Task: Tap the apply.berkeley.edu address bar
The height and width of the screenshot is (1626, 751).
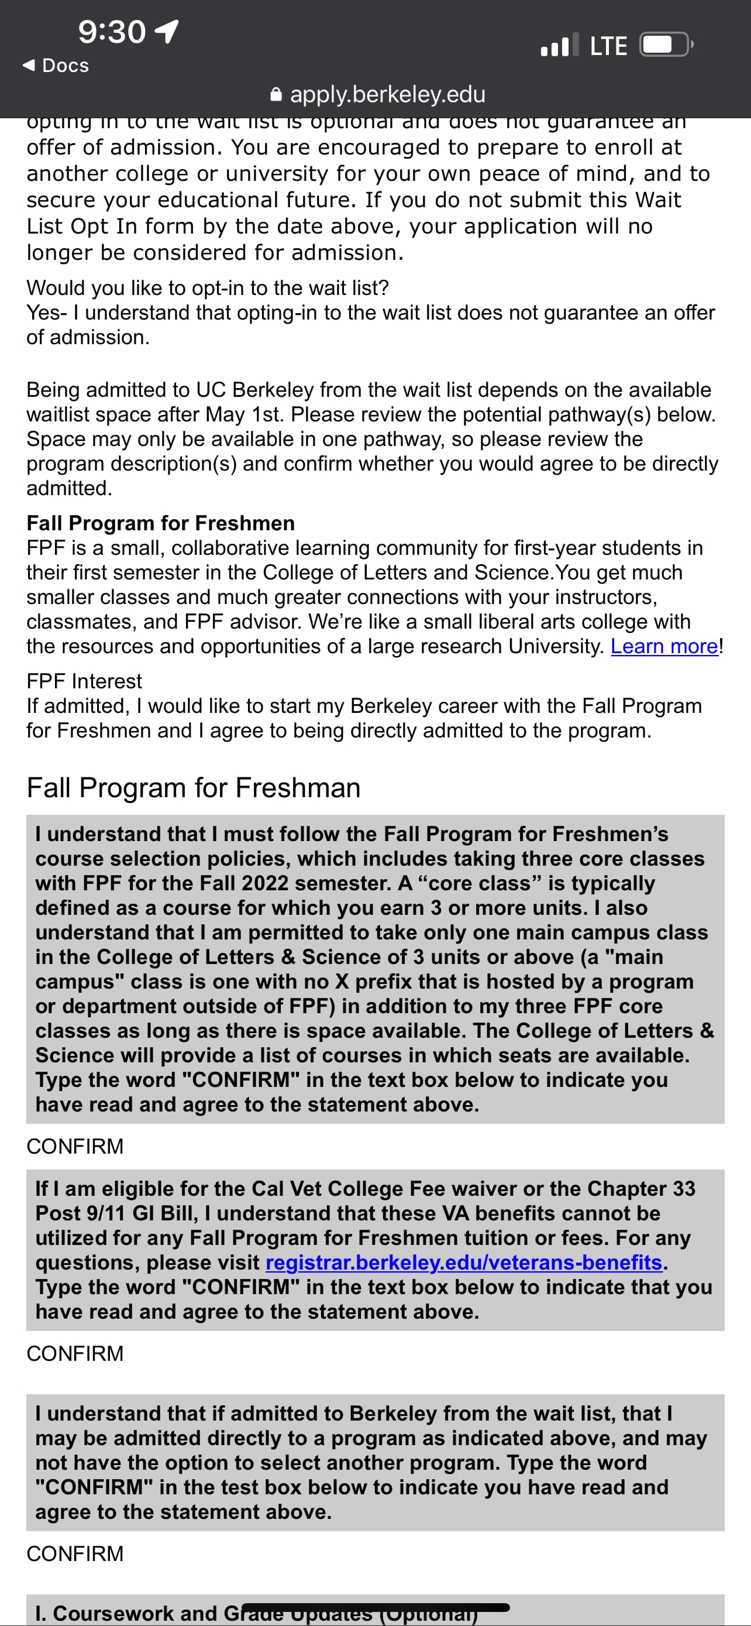Action: 387,95
